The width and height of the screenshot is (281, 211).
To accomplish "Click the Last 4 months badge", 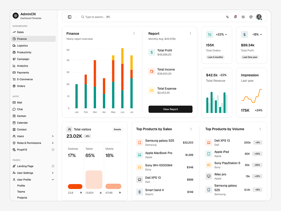I will tap(215, 57).
